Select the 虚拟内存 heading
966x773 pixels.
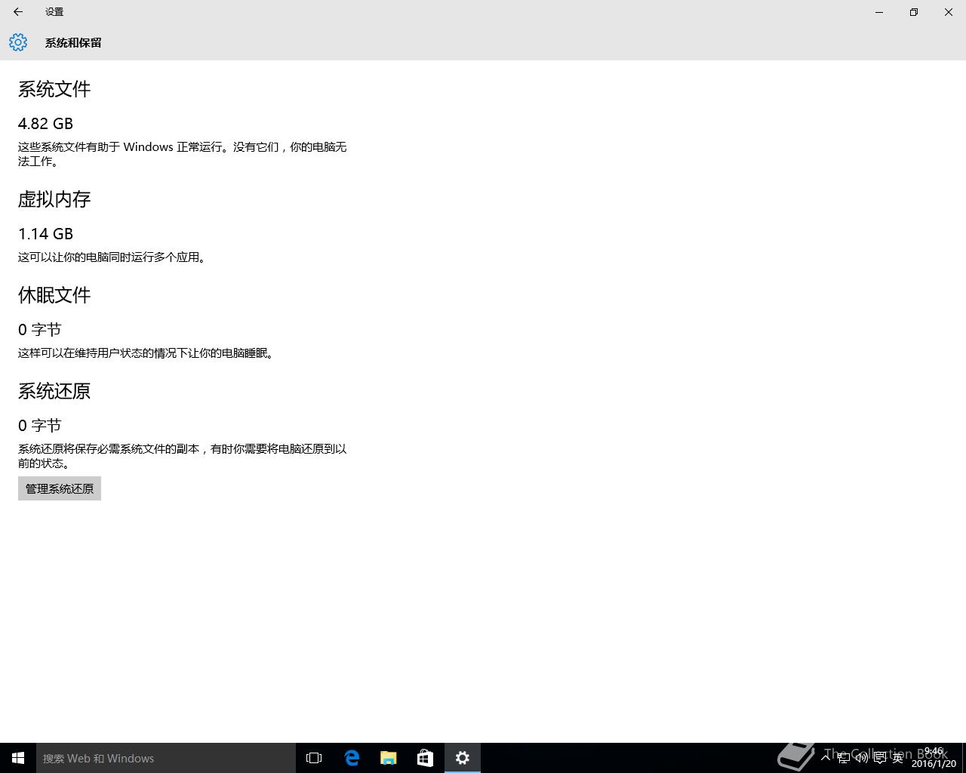pos(54,199)
